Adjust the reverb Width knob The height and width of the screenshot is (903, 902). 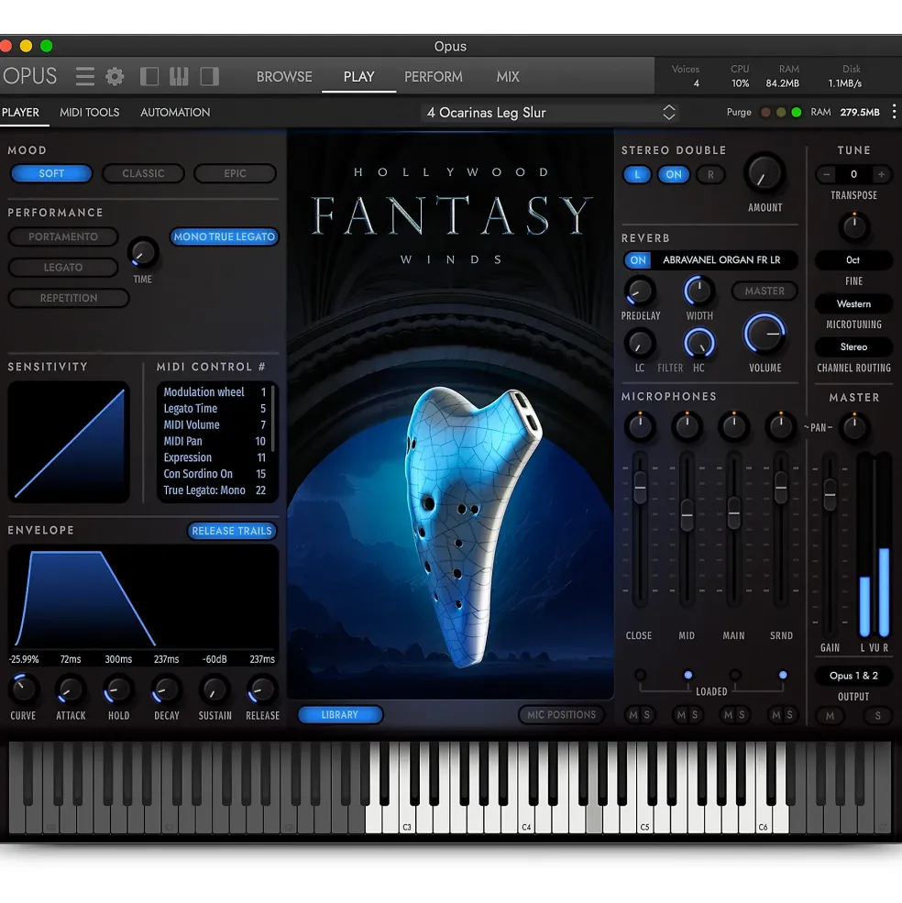pos(698,292)
